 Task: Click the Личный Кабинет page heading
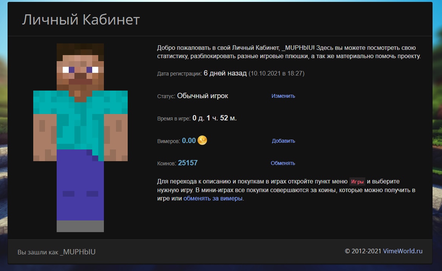coord(81,20)
